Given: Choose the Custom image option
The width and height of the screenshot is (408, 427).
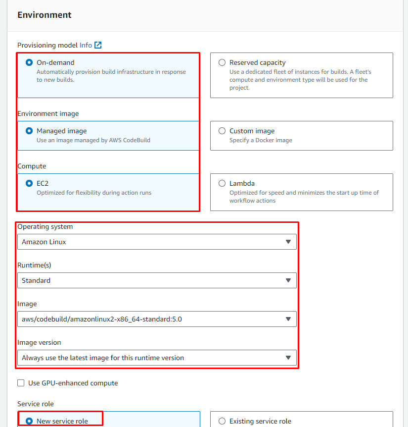Looking at the screenshot, I should 222,131.
